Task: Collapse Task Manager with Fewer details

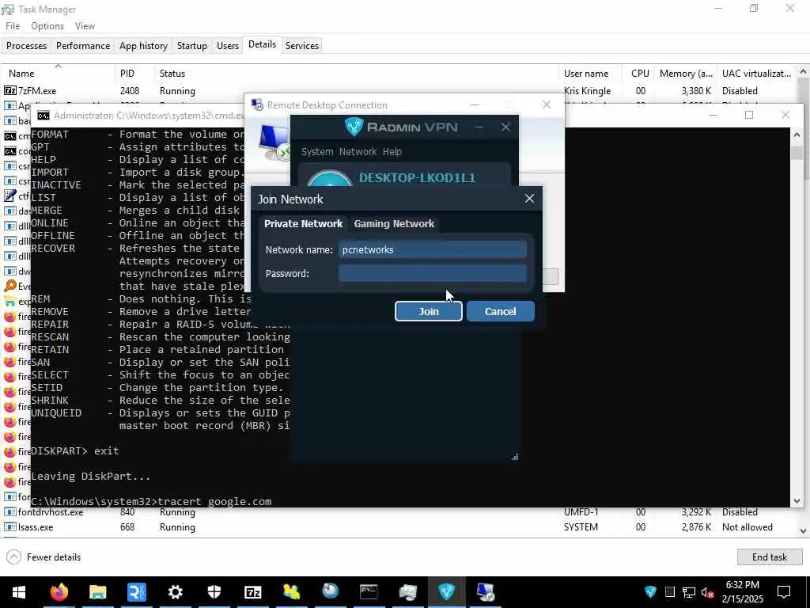Action: coord(44,557)
